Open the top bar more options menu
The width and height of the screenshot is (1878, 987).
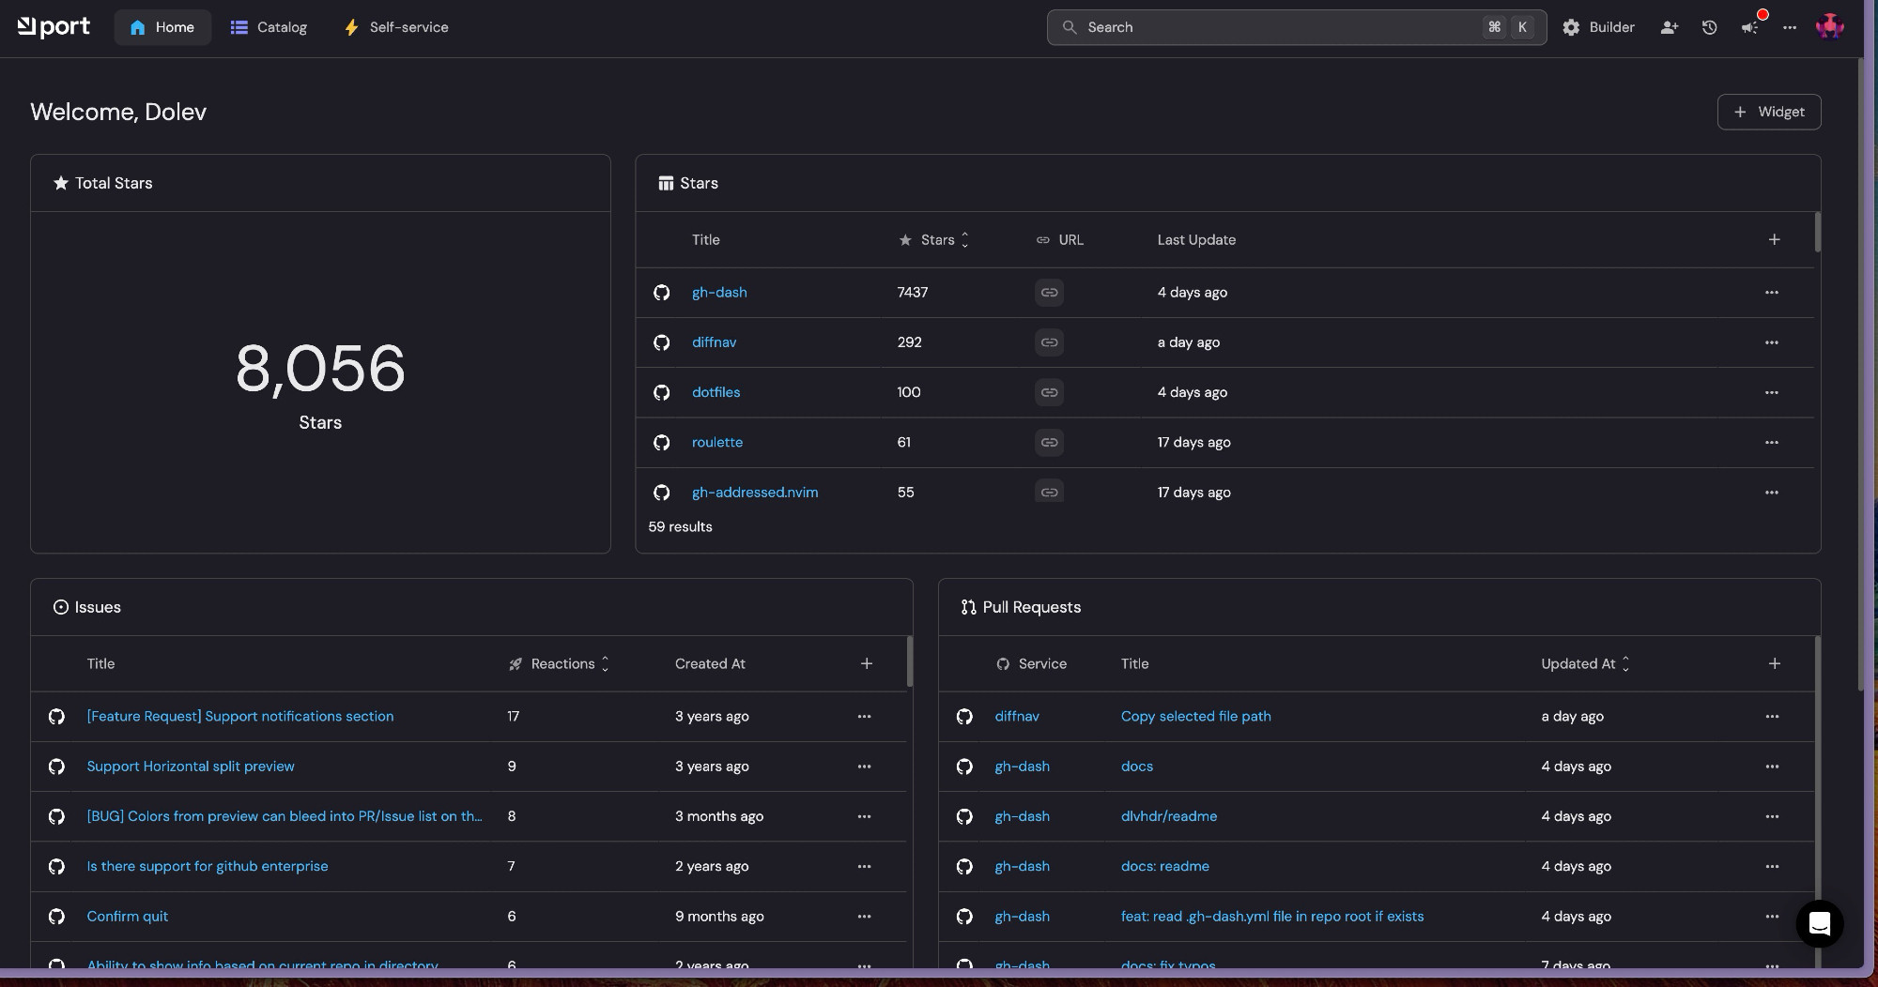(1790, 27)
